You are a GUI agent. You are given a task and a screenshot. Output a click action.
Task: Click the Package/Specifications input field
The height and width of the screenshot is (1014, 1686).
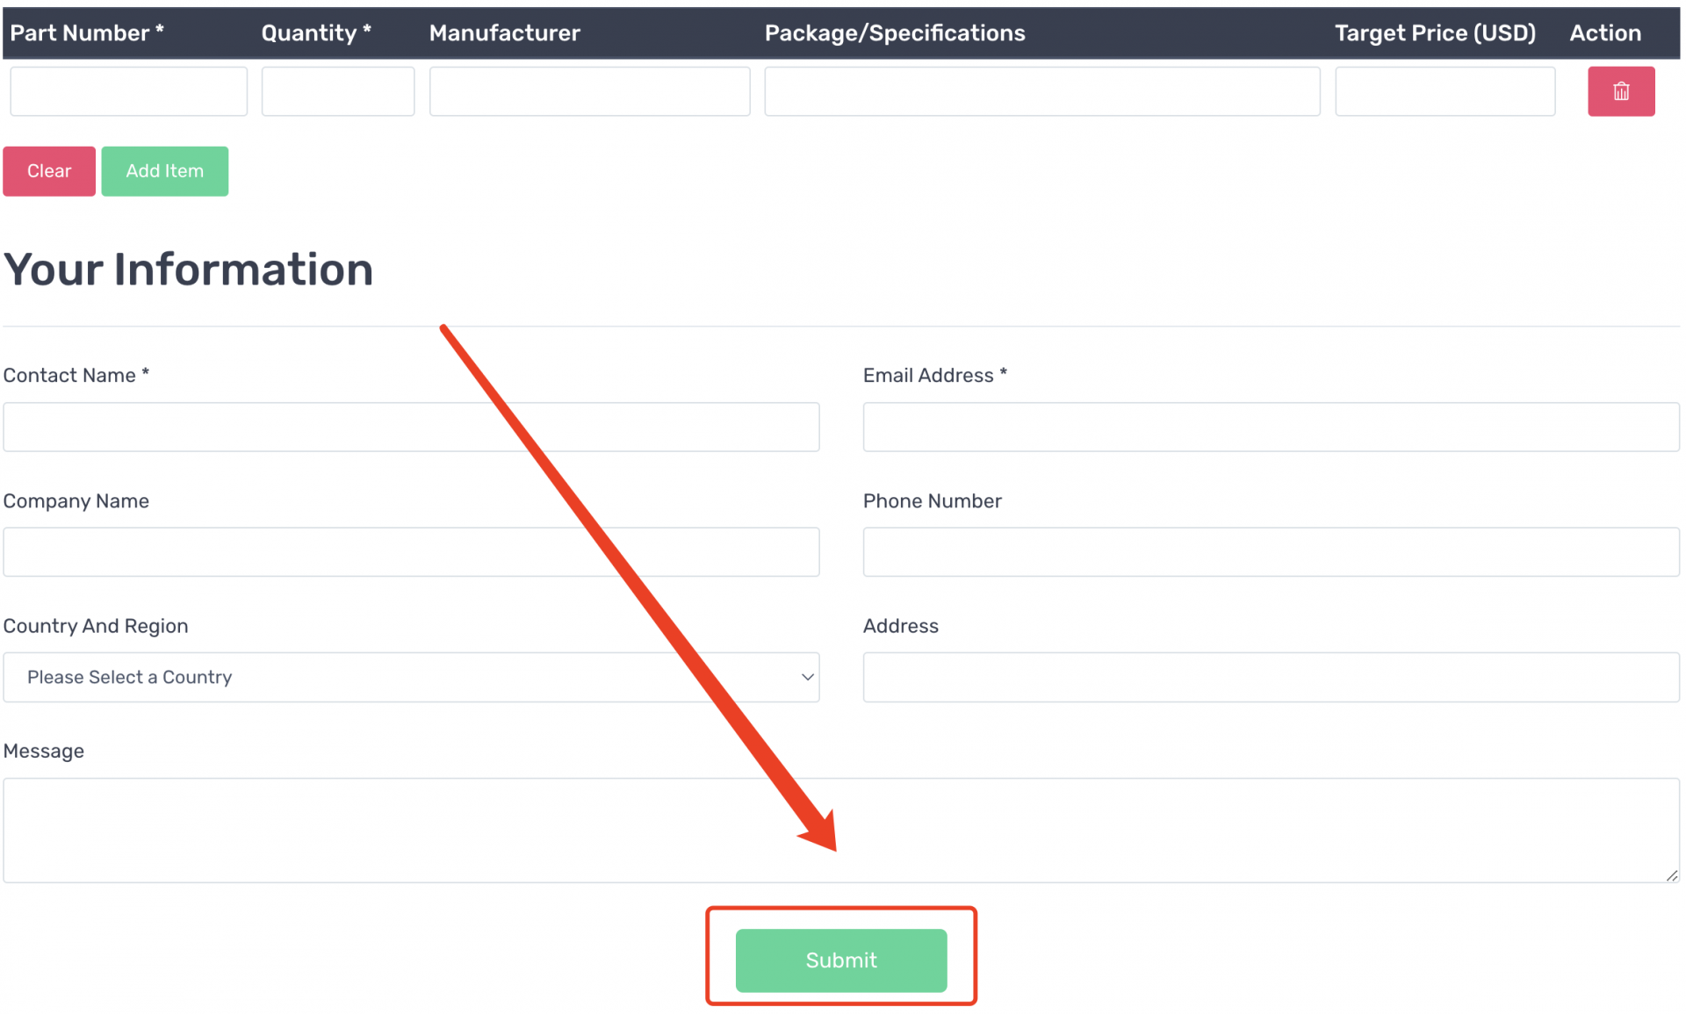tap(1041, 91)
